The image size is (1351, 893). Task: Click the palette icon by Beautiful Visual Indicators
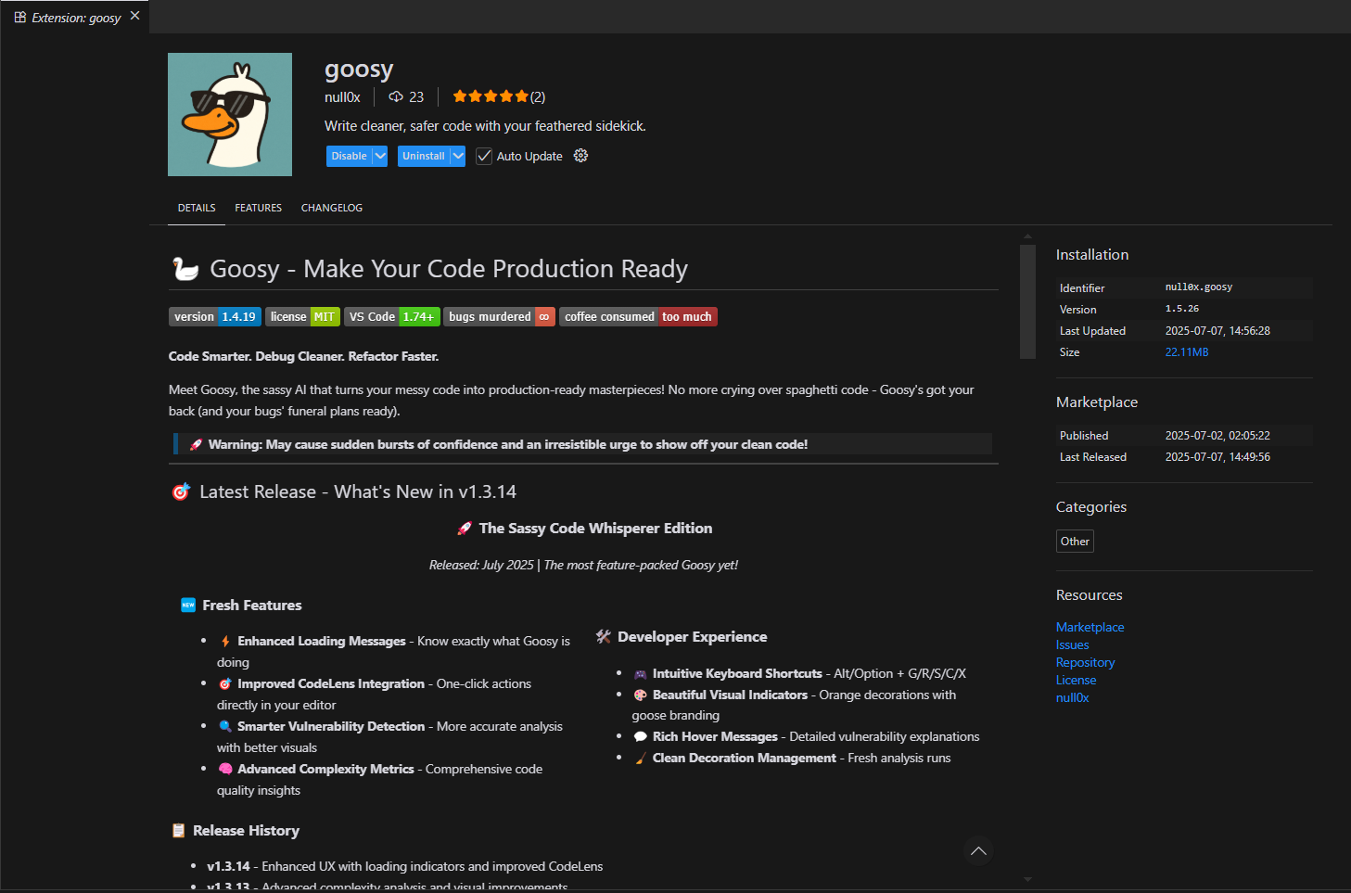[x=640, y=695]
